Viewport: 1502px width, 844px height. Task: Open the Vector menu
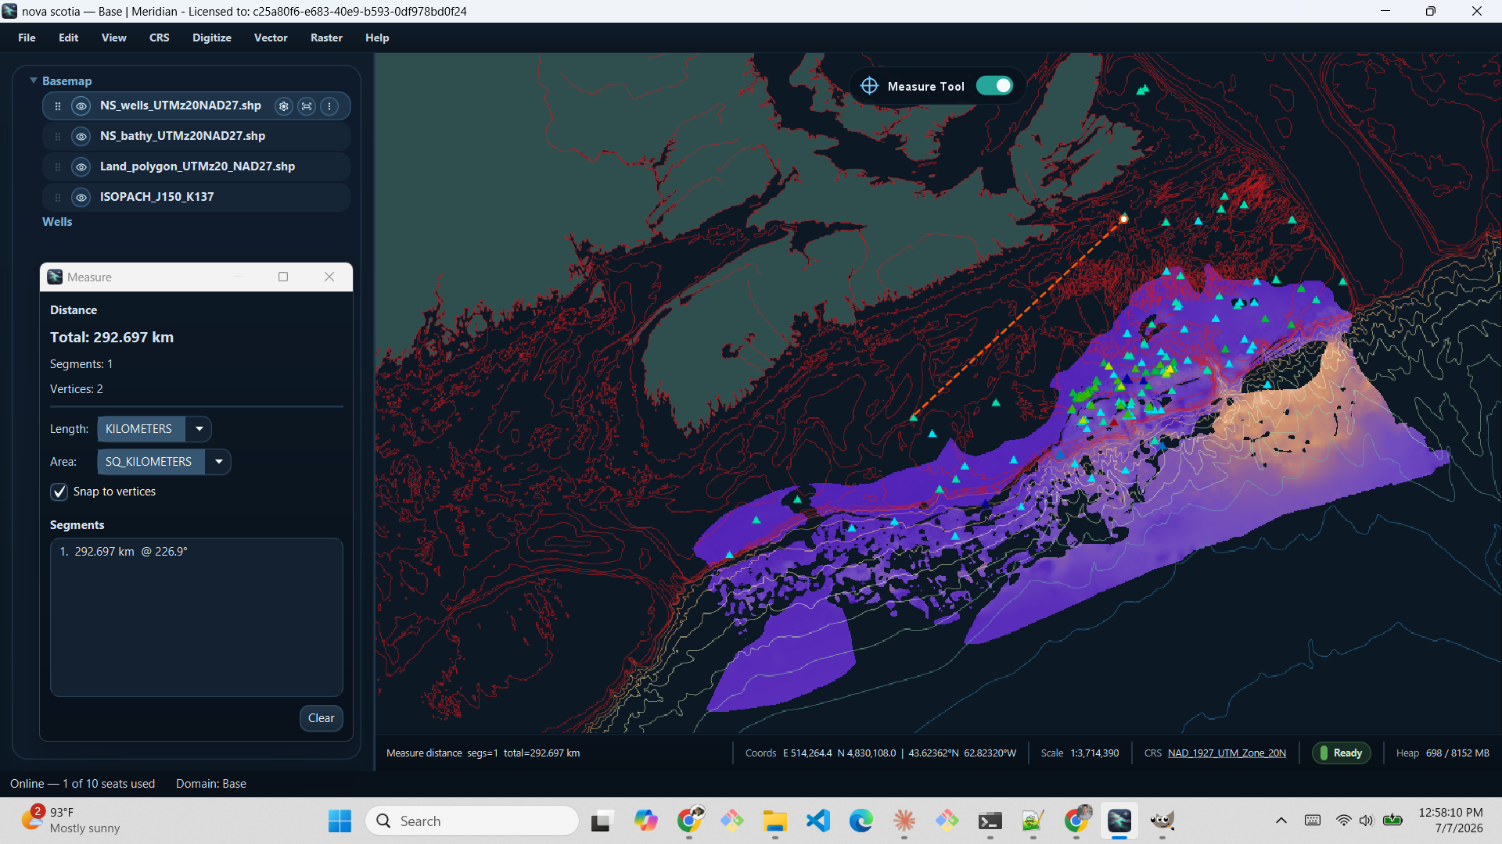coord(271,38)
